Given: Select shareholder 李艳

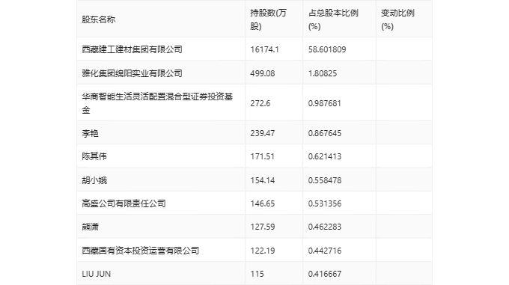Looking at the screenshot, I should [90, 133].
